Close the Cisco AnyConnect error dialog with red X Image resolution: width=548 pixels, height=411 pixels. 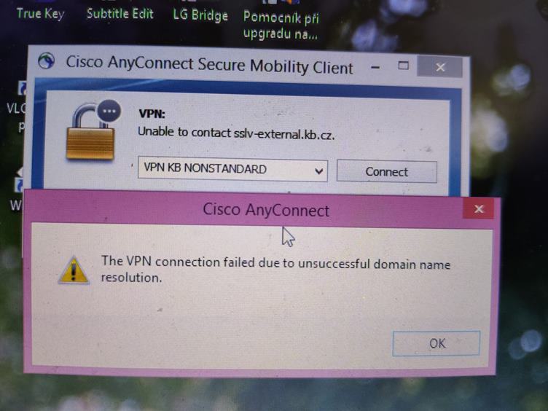click(x=479, y=209)
